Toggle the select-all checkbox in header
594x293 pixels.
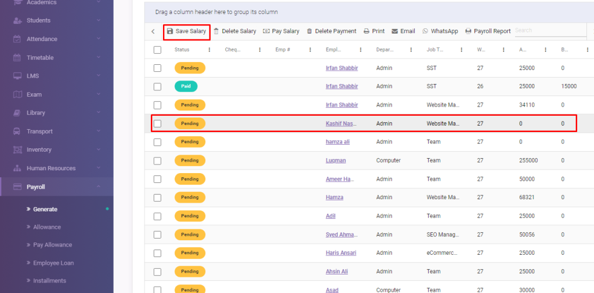click(157, 50)
